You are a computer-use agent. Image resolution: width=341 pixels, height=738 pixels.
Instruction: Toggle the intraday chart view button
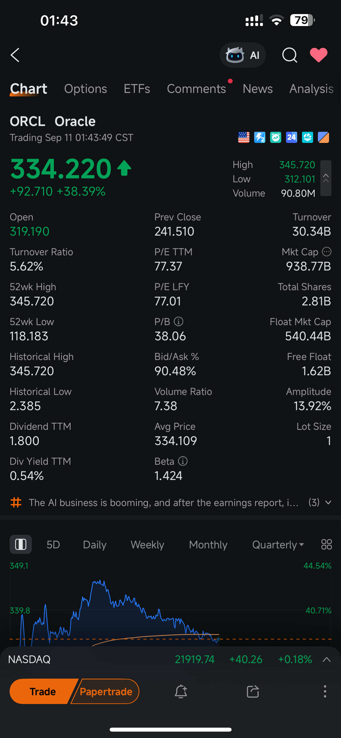21,544
